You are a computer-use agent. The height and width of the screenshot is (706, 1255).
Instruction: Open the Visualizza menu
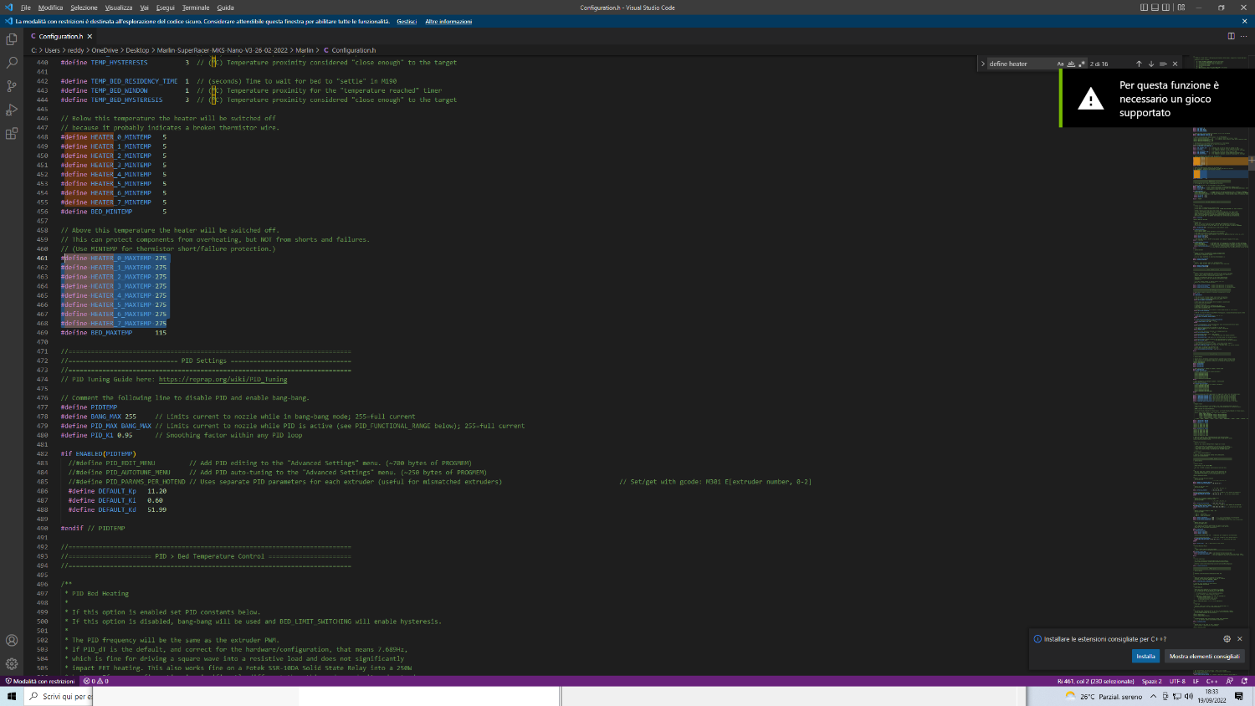click(x=118, y=8)
